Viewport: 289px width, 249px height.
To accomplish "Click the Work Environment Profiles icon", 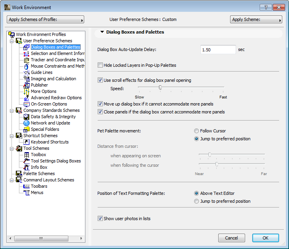I will point(11,34).
